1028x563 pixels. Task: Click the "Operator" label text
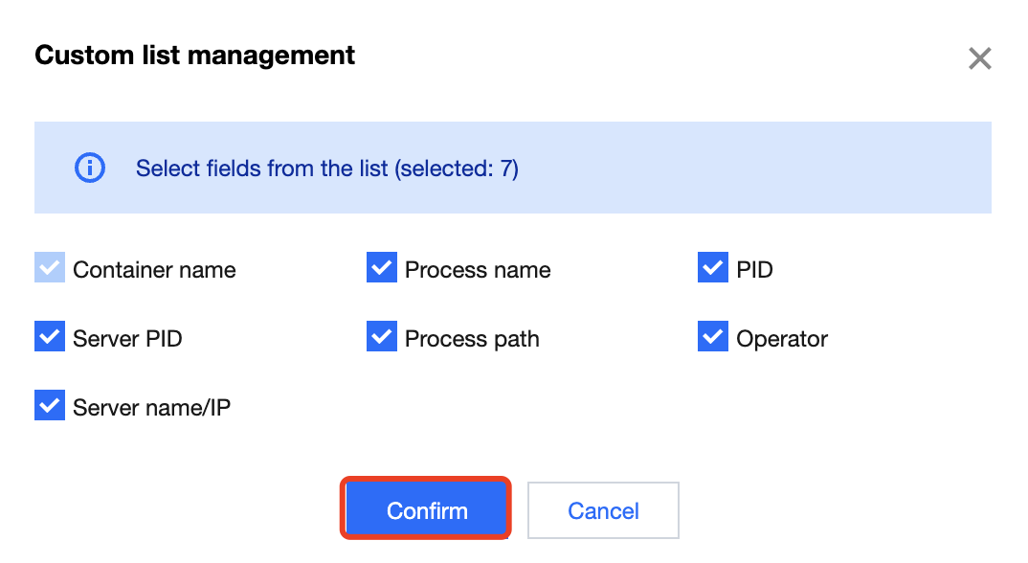coord(782,339)
